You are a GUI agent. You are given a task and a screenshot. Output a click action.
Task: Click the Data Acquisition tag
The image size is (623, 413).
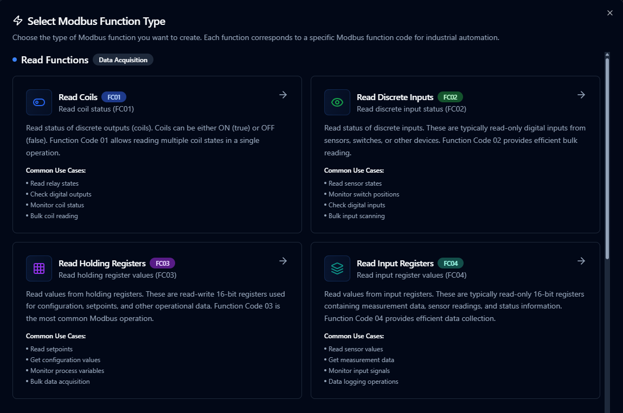123,60
